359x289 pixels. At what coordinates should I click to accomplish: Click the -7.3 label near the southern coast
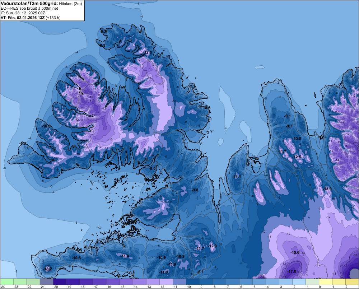99,242
